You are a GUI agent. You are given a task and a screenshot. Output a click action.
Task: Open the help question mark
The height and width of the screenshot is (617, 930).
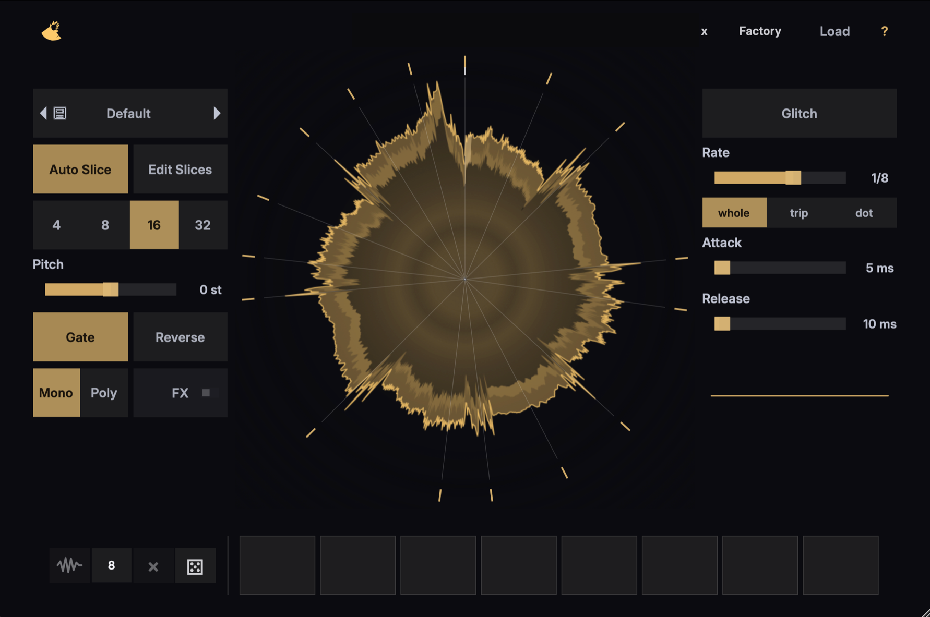884,31
